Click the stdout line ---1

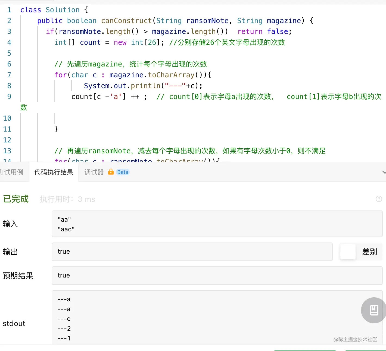pyautogui.click(x=64, y=338)
